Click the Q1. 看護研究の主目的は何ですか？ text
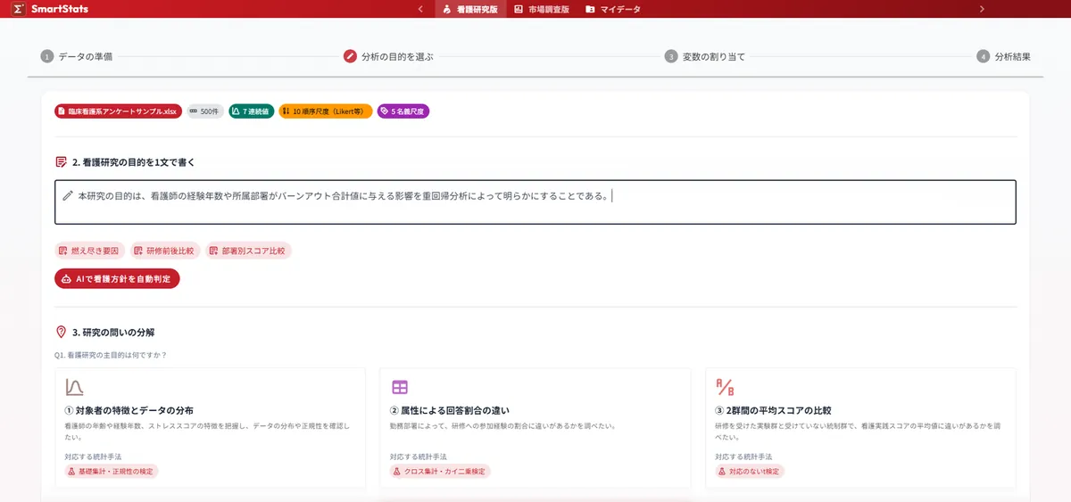Image resolution: width=1071 pixels, height=502 pixels. click(111, 355)
